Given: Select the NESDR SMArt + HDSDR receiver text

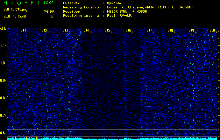Looking at the screenshot, I should coord(128,12).
